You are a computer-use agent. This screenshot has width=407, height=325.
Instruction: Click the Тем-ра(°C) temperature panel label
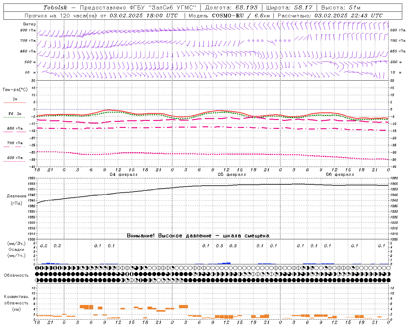click(15, 90)
